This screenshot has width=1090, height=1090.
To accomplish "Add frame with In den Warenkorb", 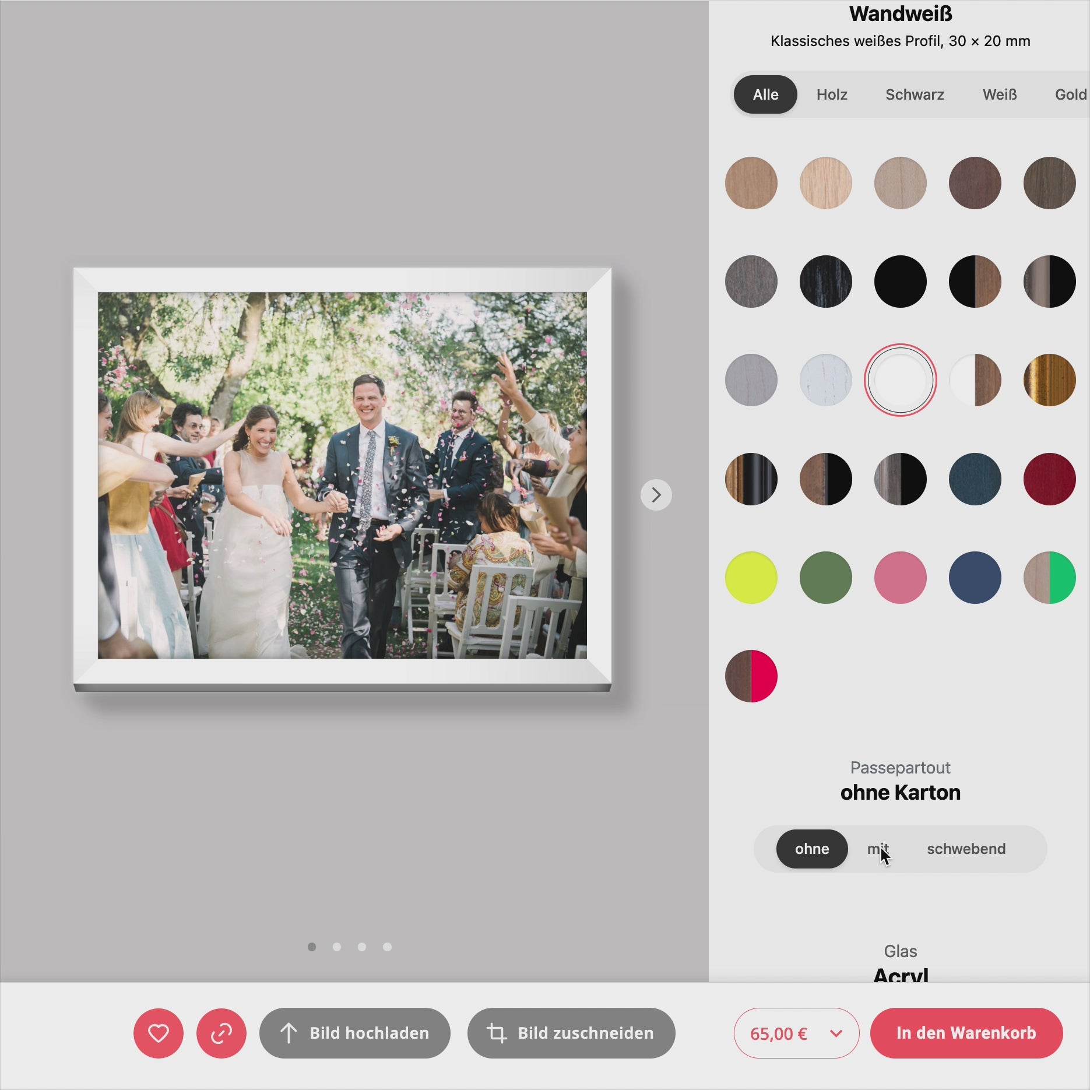I will pyautogui.click(x=966, y=1033).
